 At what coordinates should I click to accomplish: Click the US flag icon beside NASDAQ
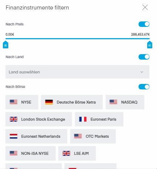pos(113,102)
